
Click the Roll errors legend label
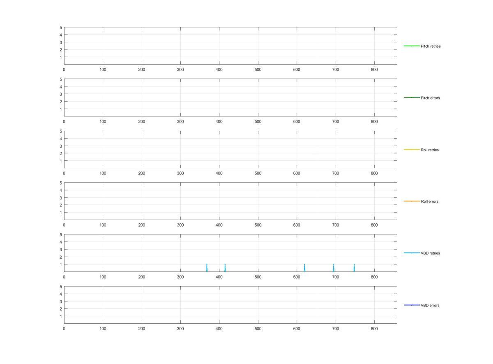(x=430, y=201)
